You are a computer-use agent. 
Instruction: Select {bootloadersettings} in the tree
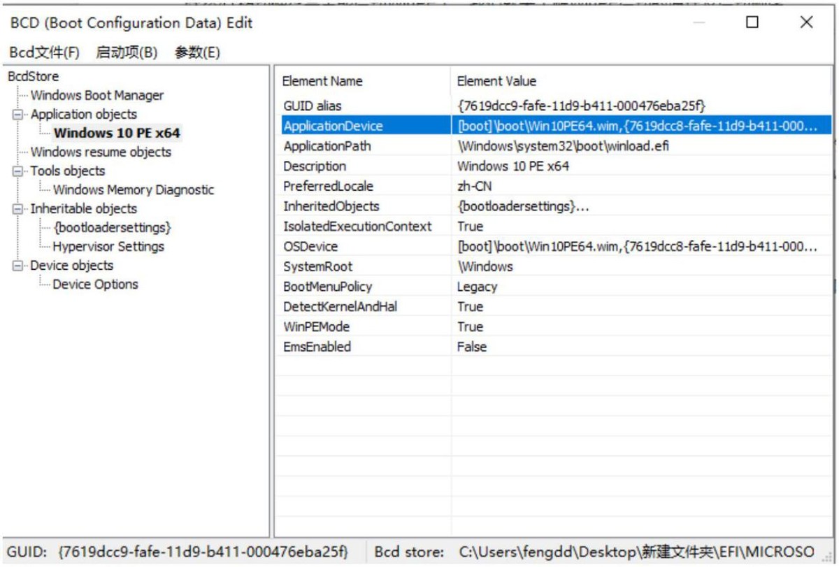click(x=112, y=227)
